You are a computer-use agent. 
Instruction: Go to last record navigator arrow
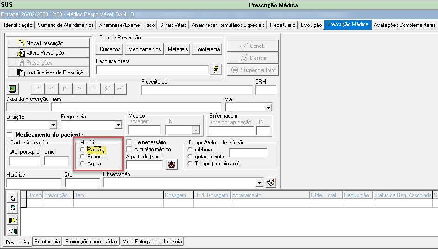(79, 89)
